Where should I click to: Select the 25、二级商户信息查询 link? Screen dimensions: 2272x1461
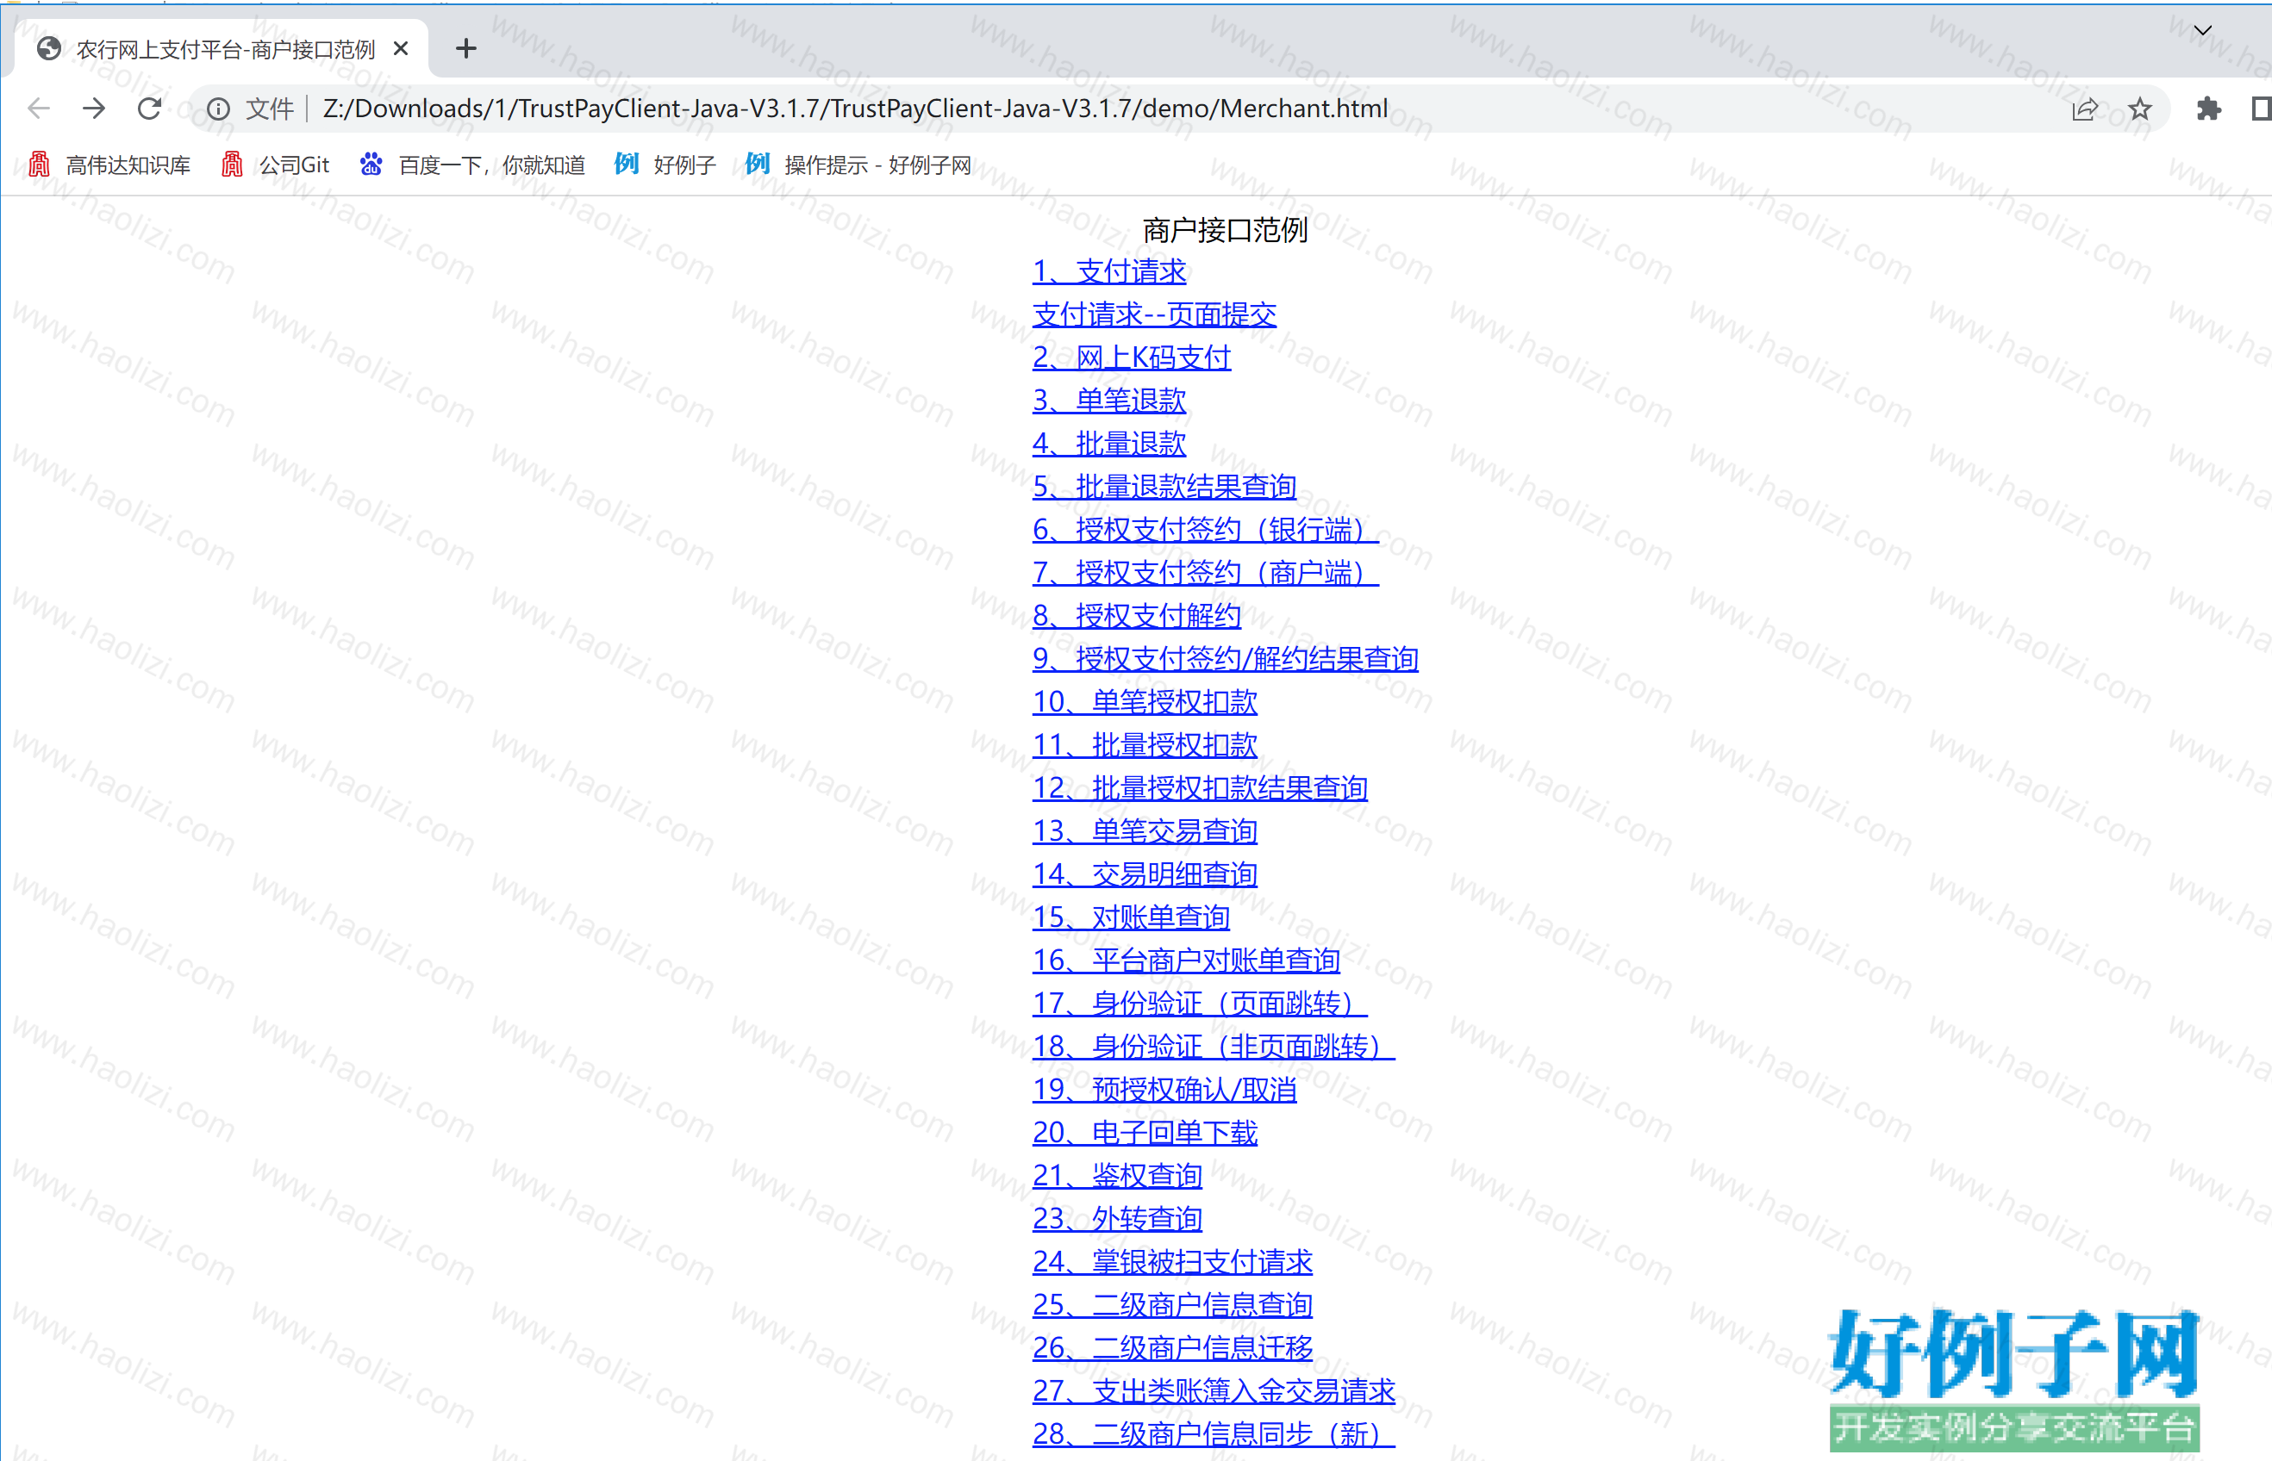pos(1172,1304)
